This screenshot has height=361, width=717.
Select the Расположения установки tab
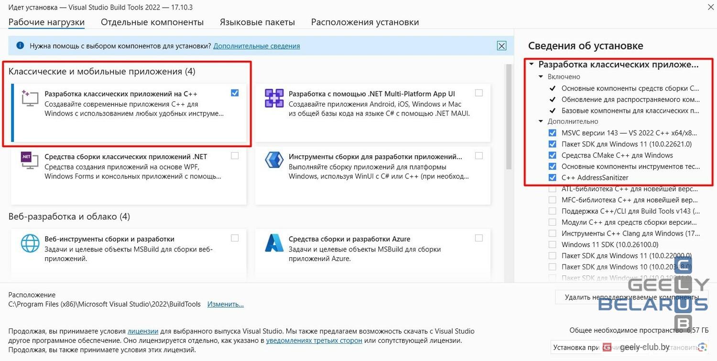point(365,22)
